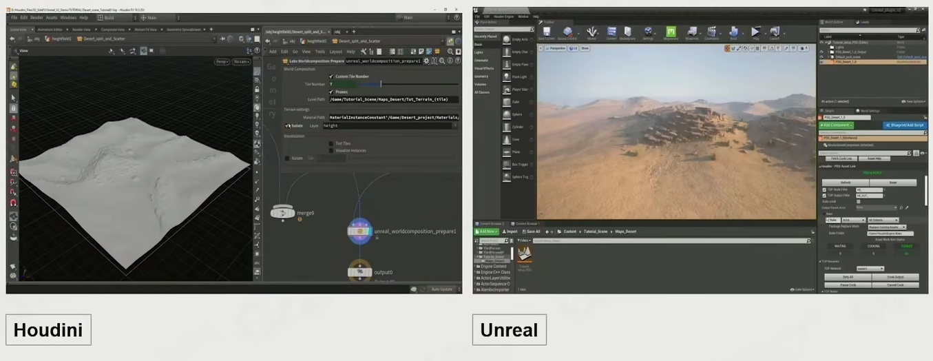
Task: Click the Blueprint/Add Script button
Action: (905, 125)
